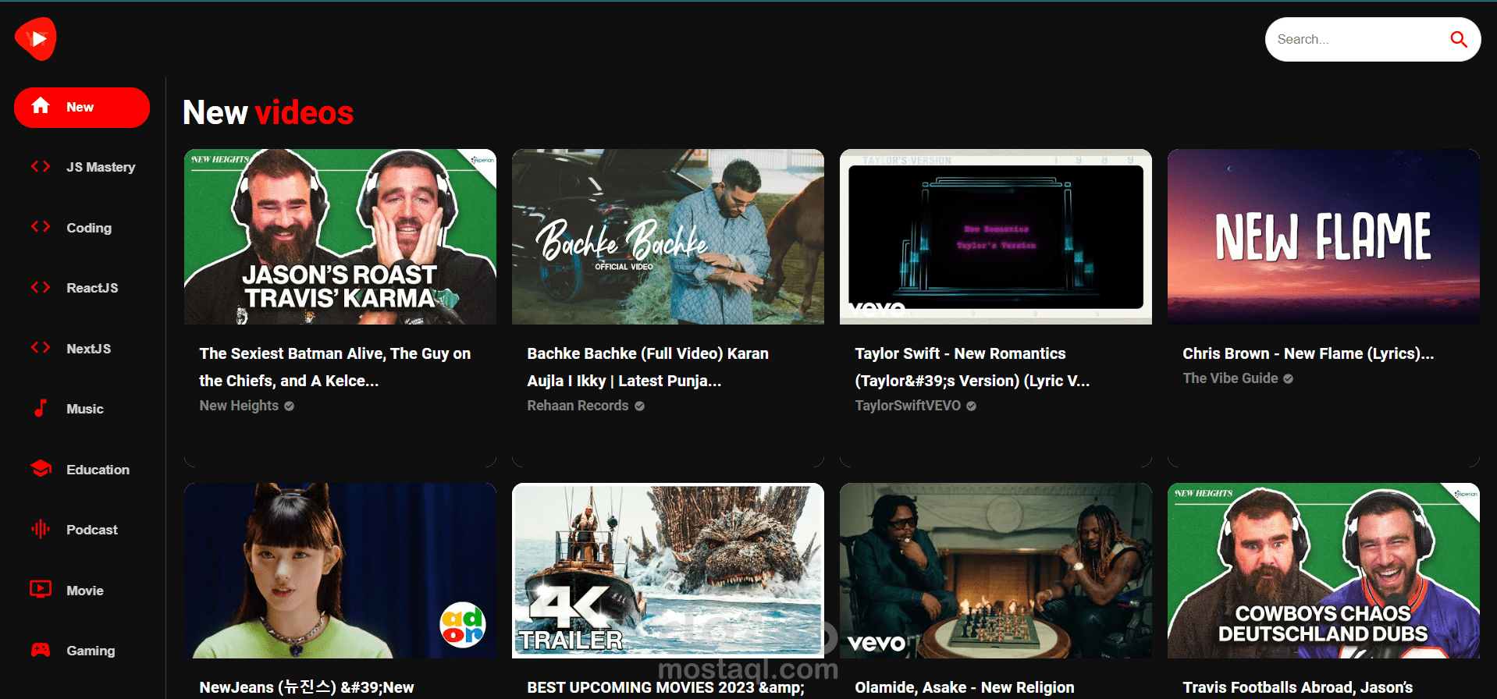
Task: Open the NewJeans video title link
Action: point(307,687)
